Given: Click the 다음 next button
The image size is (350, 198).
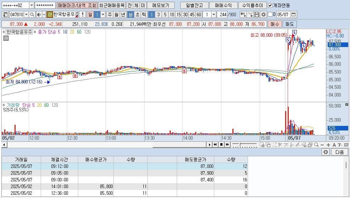Looking at the screenshot, I should [x=339, y=152].
